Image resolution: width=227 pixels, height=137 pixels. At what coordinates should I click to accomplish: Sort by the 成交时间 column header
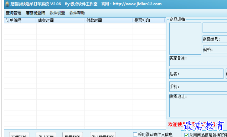pyautogui.click(x=60, y=20)
